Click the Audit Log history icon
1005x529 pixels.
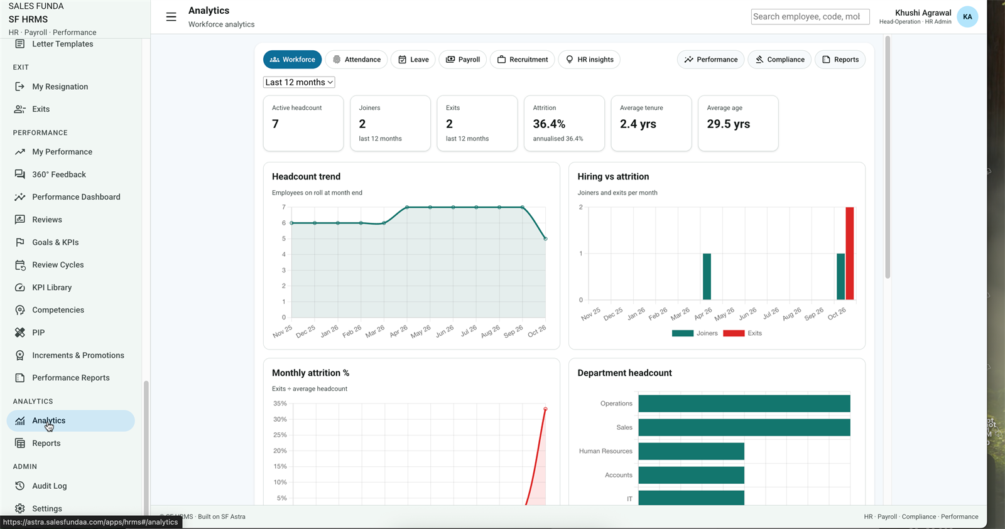(x=20, y=486)
